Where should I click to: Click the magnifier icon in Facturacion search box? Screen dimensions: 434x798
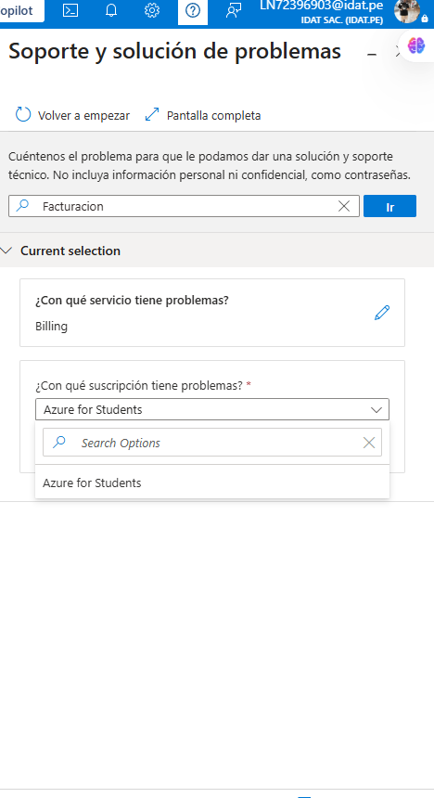(x=22, y=206)
